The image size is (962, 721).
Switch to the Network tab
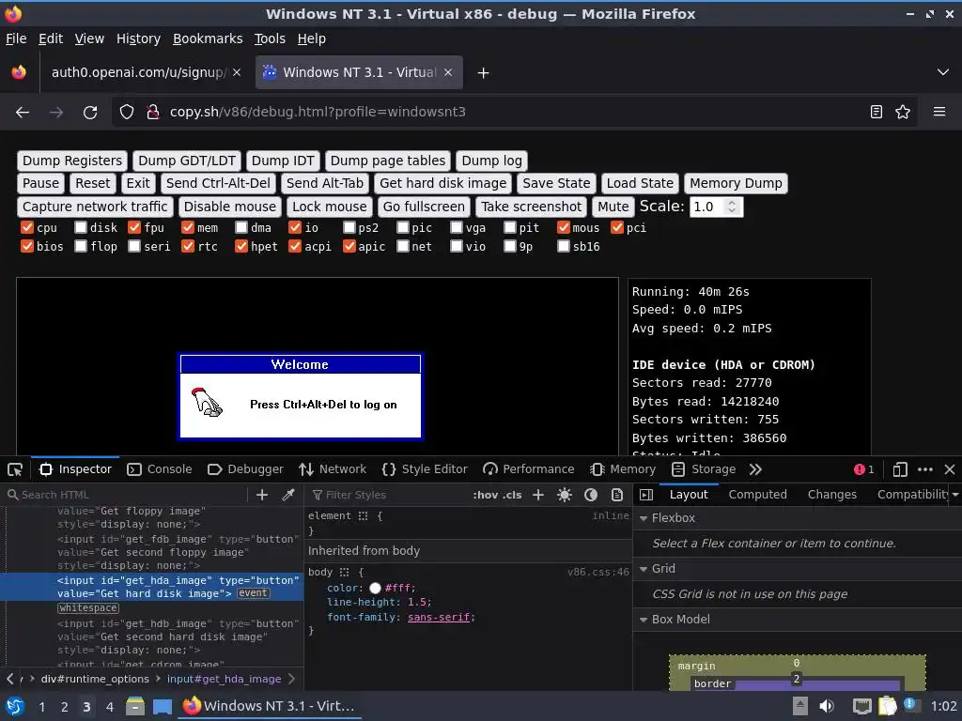[333, 469]
